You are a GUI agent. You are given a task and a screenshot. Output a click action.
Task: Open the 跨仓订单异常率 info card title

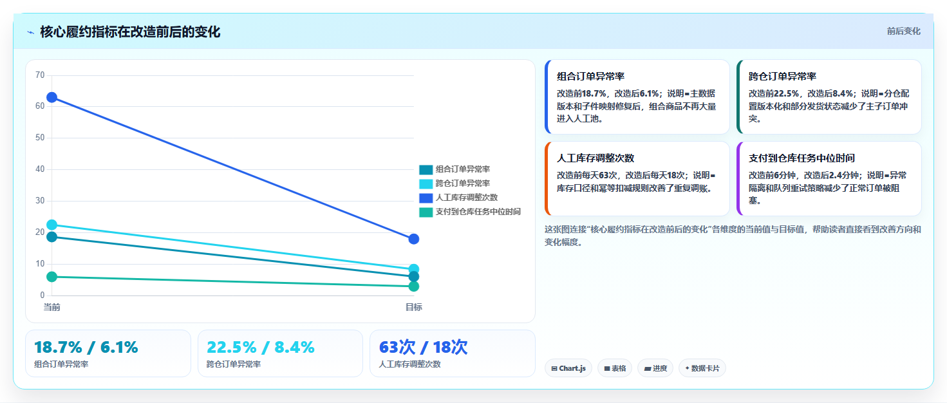coord(782,76)
